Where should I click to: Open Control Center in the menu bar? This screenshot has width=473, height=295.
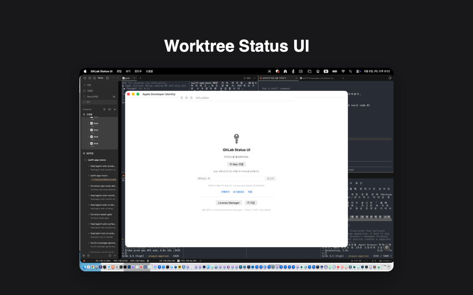pos(358,71)
